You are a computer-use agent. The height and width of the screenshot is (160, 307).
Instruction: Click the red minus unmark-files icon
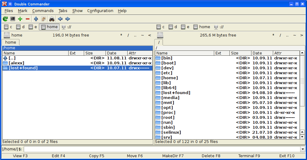point(28,19)
